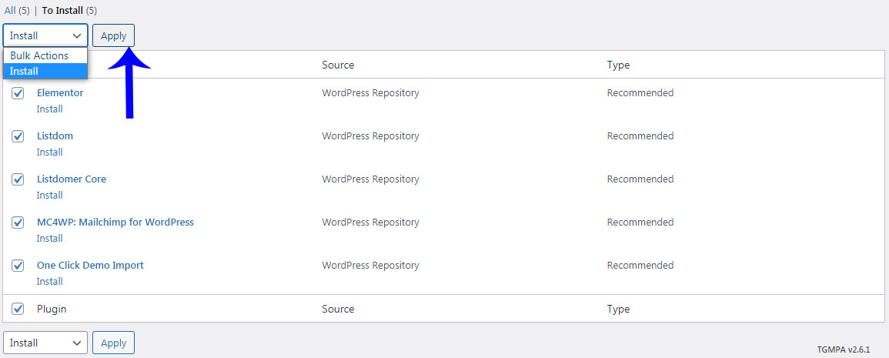Choose 'Install' option in dropdown list

pyautogui.click(x=25, y=71)
